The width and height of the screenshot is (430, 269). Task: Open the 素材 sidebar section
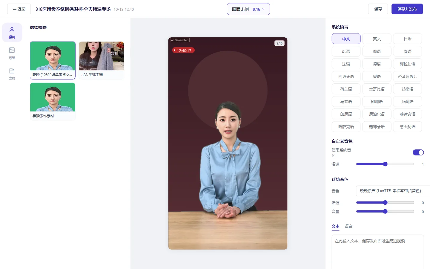coord(12,74)
